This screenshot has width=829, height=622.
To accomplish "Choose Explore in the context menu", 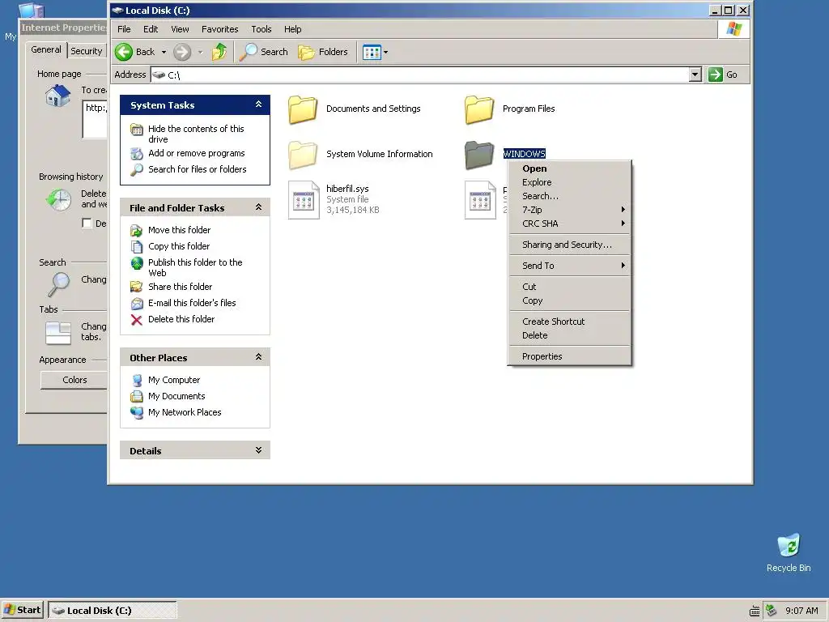I will (x=569, y=182).
